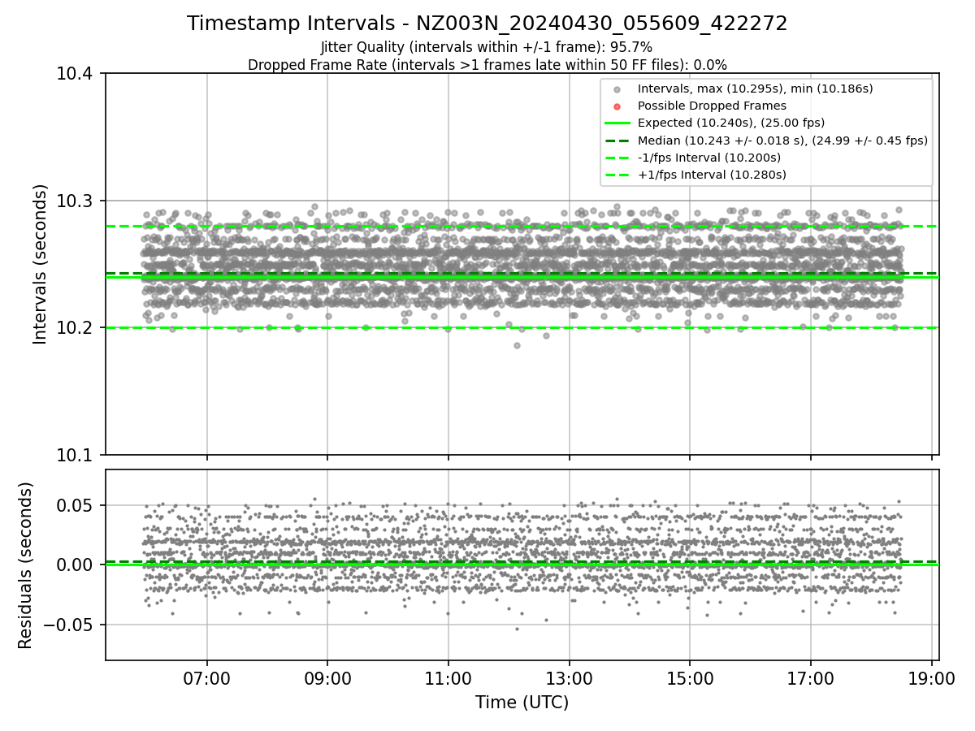Click the red dot marker beside the 'Possible Dropped Frames' legend entry

[x=617, y=106]
